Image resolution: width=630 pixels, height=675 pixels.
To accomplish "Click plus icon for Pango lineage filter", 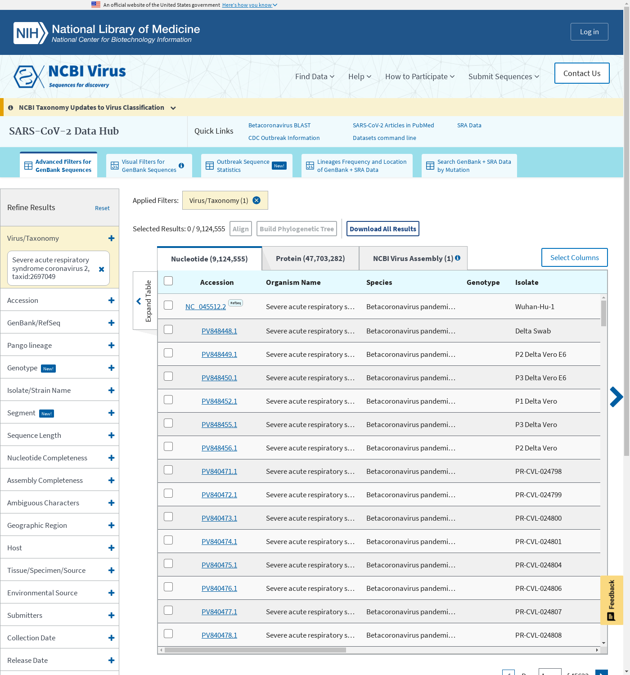I will pyautogui.click(x=111, y=345).
